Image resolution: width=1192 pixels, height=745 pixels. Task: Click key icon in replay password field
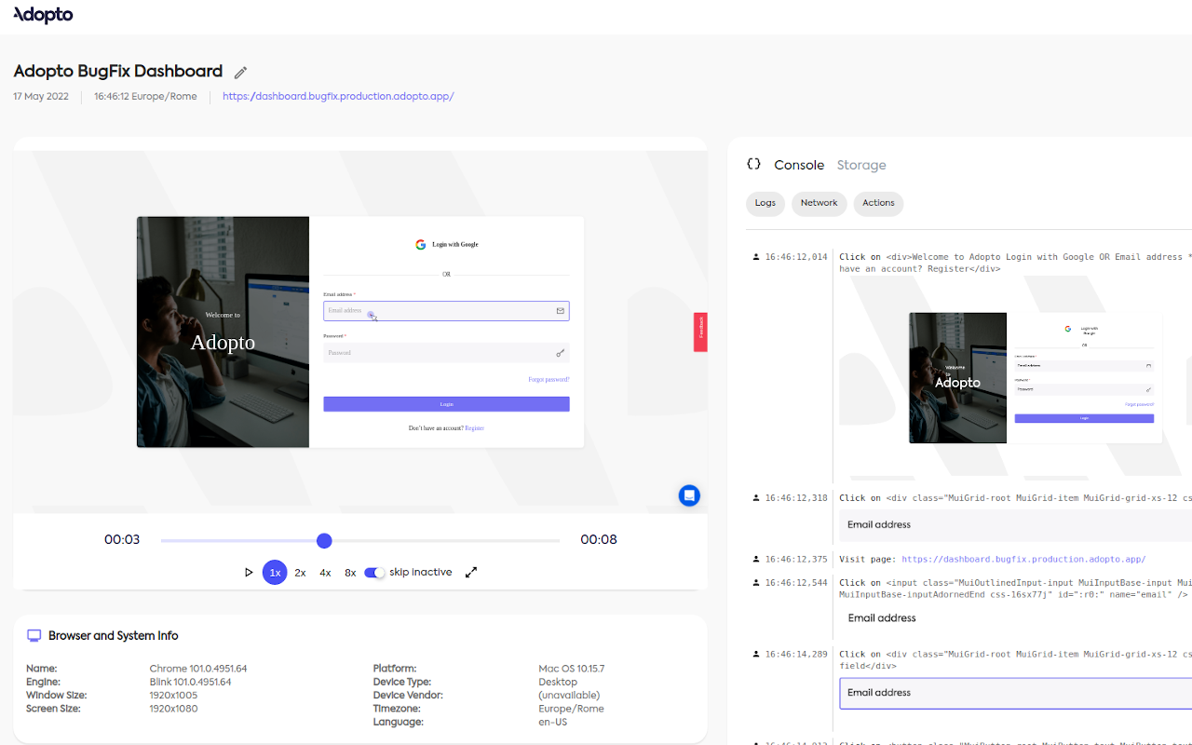point(561,353)
